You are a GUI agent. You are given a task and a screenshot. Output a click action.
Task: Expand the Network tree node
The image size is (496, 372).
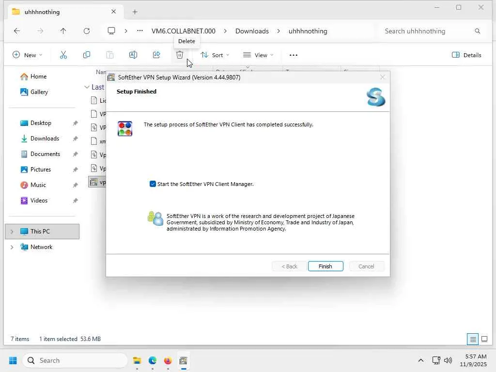(12, 247)
